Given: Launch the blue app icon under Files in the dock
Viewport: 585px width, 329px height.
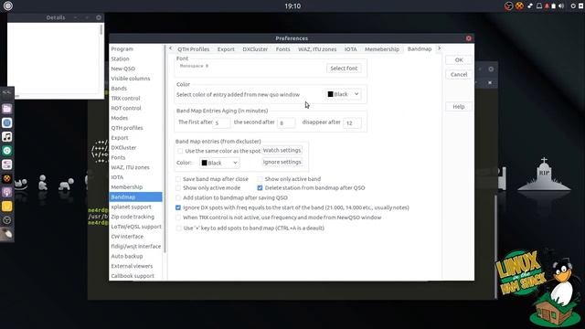Looking at the screenshot, I should tap(6, 122).
